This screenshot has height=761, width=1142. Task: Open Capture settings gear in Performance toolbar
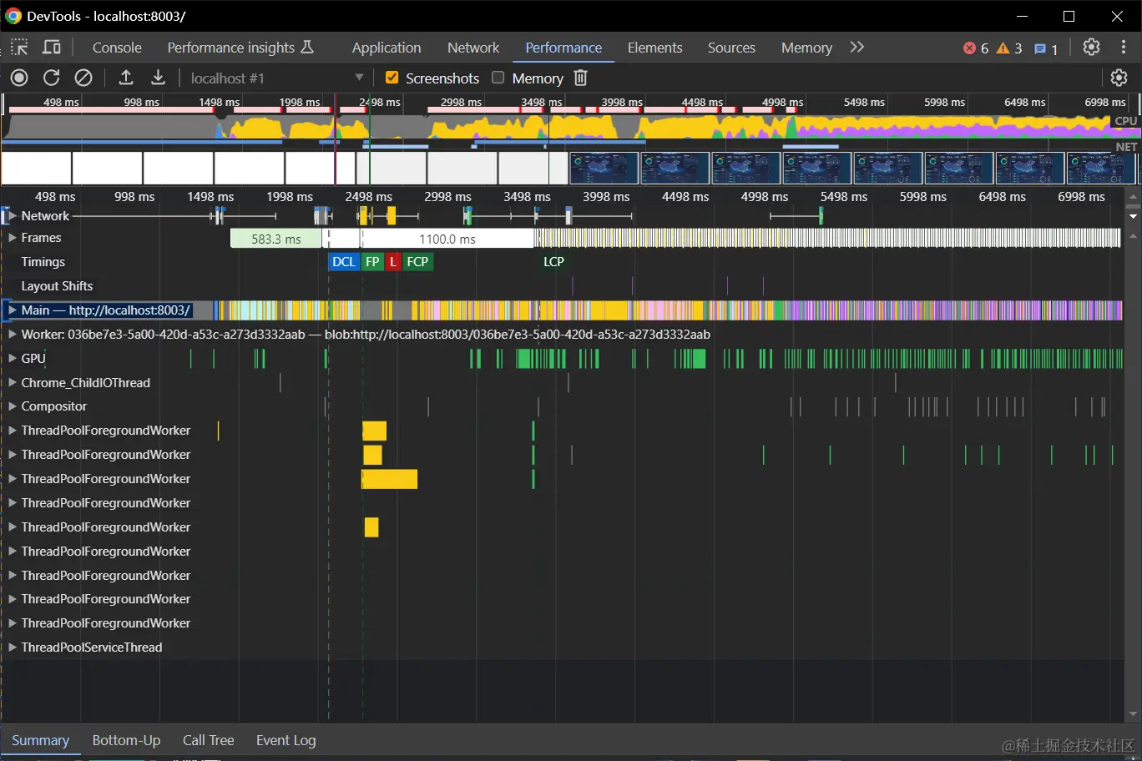pyautogui.click(x=1119, y=78)
